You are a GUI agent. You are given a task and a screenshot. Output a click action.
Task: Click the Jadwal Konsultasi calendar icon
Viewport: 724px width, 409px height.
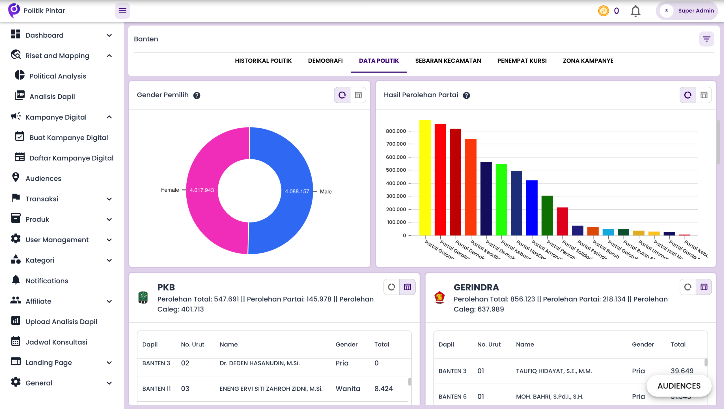(16, 341)
